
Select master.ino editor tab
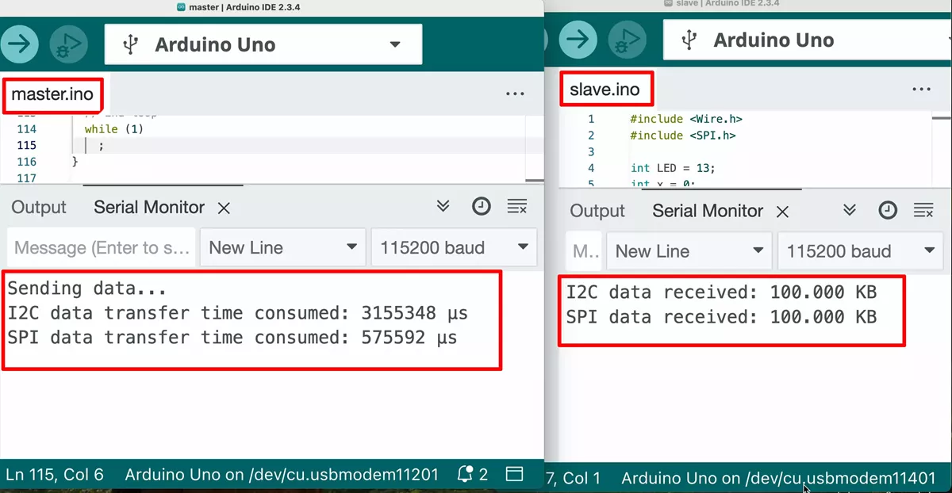pyautogui.click(x=52, y=95)
